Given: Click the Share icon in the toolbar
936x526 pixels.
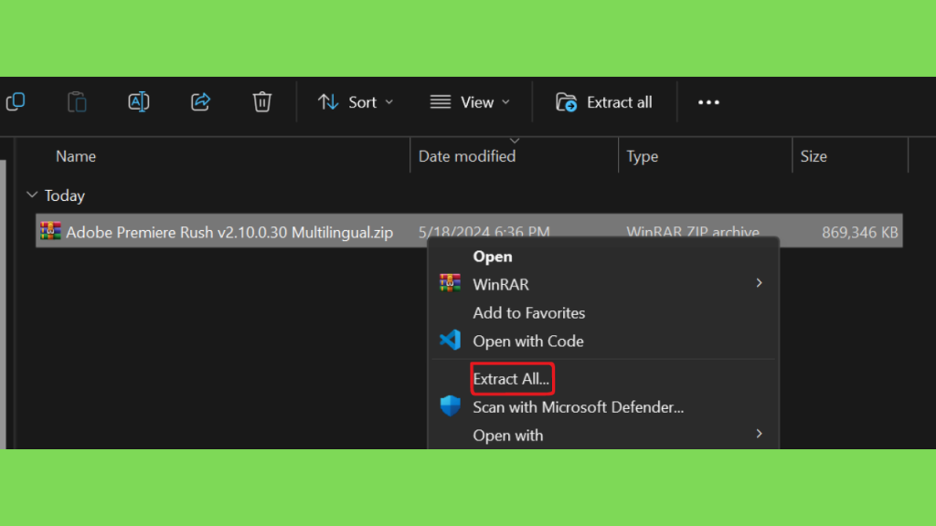Looking at the screenshot, I should pyautogui.click(x=200, y=102).
